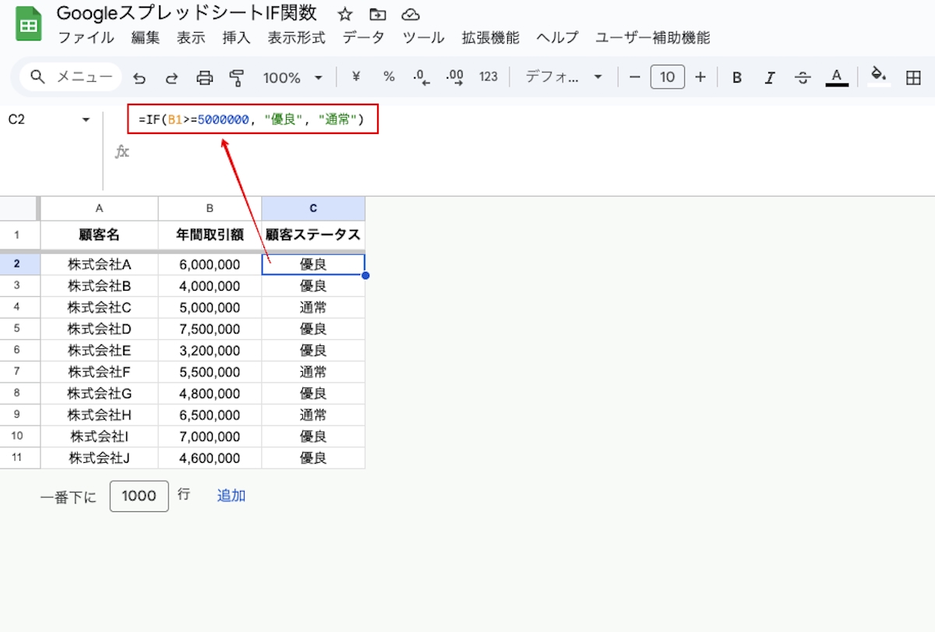Click into the formula bar text
Screen dimensions: 935x632
[x=252, y=120]
